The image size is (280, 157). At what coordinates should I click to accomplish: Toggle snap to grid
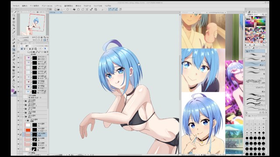pyautogui.click(x=116, y=9)
